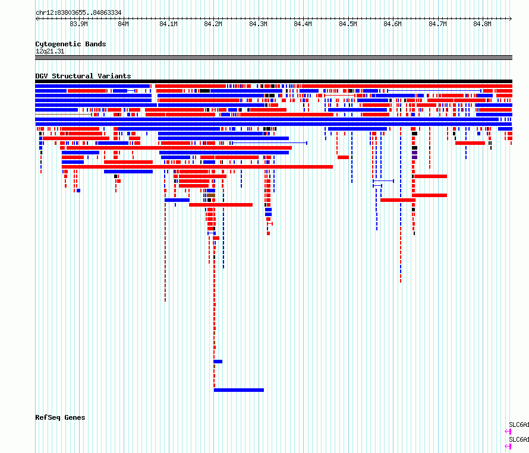
Task: Click the short blue bar beside the tallest red dashed column
Action: pyautogui.click(x=218, y=362)
